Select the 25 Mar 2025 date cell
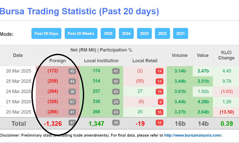This screenshot has width=239, height=143. (x=18, y=81)
